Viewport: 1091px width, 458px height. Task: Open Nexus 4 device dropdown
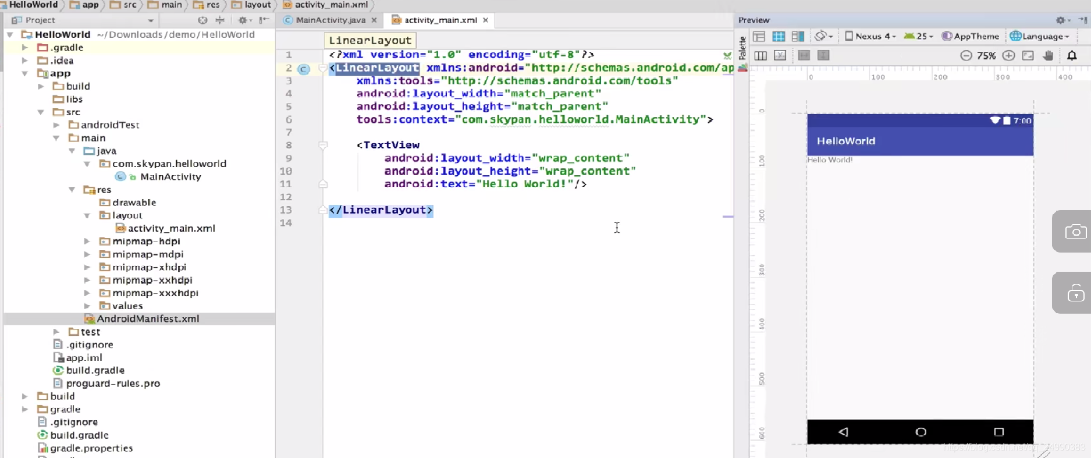coord(870,36)
